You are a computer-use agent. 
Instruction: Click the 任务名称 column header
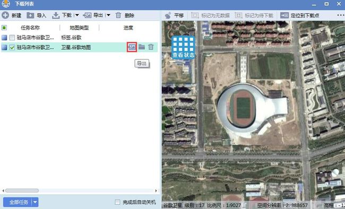(x=30, y=28)
